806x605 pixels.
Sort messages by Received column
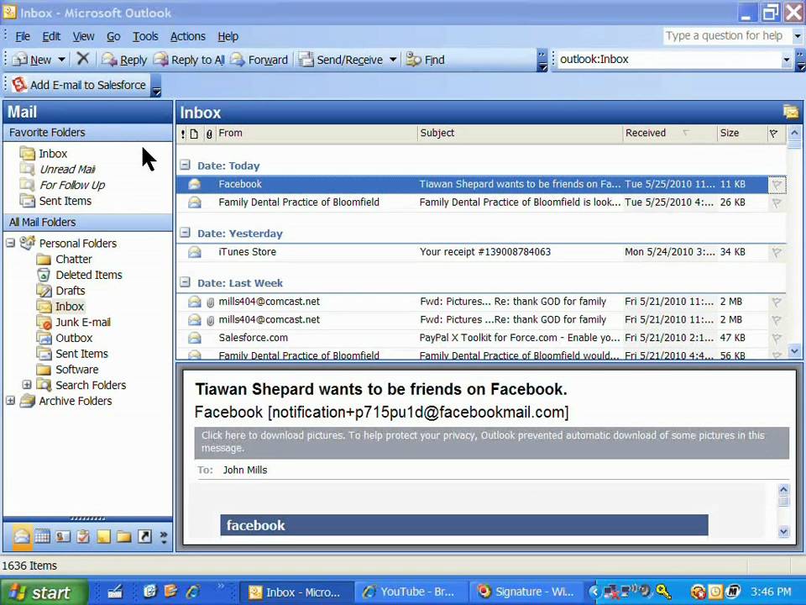669,134
